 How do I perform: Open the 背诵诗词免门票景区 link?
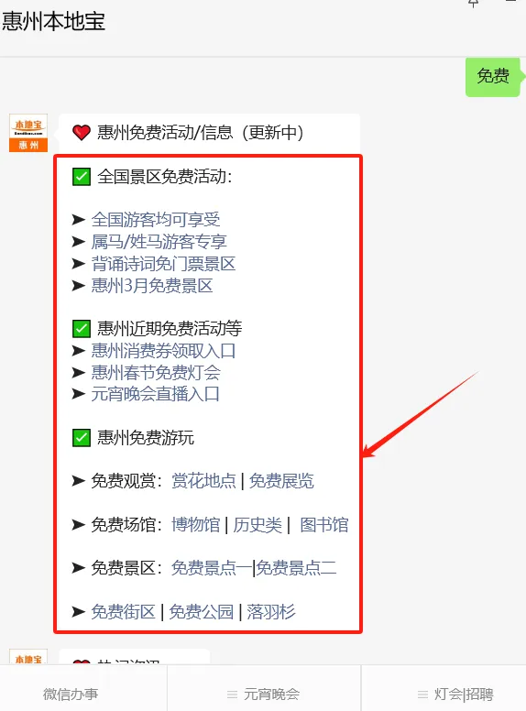coord(163,264)
